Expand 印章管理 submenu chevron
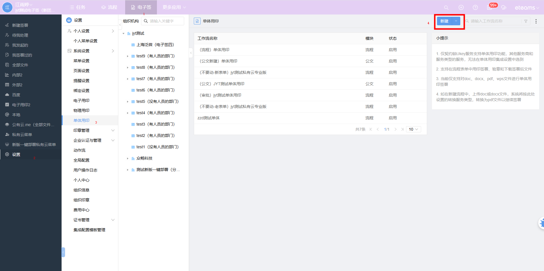This screenshot has width=544, height=271. [x=113, y=130]
